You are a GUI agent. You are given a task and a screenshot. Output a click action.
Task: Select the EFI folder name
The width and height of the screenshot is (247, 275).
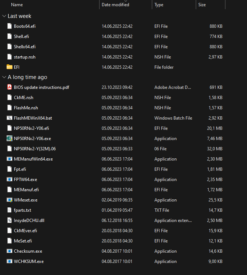coord(17,67)
